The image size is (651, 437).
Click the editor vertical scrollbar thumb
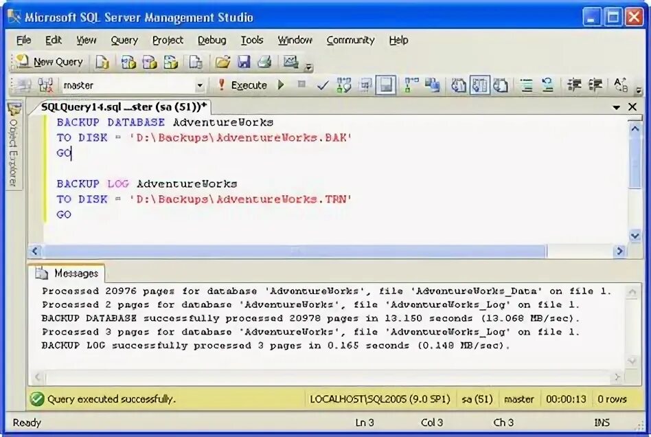(635, 162)
